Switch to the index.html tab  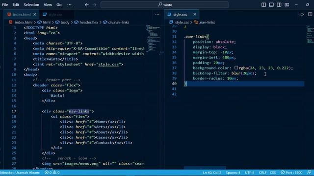point(22,14)
